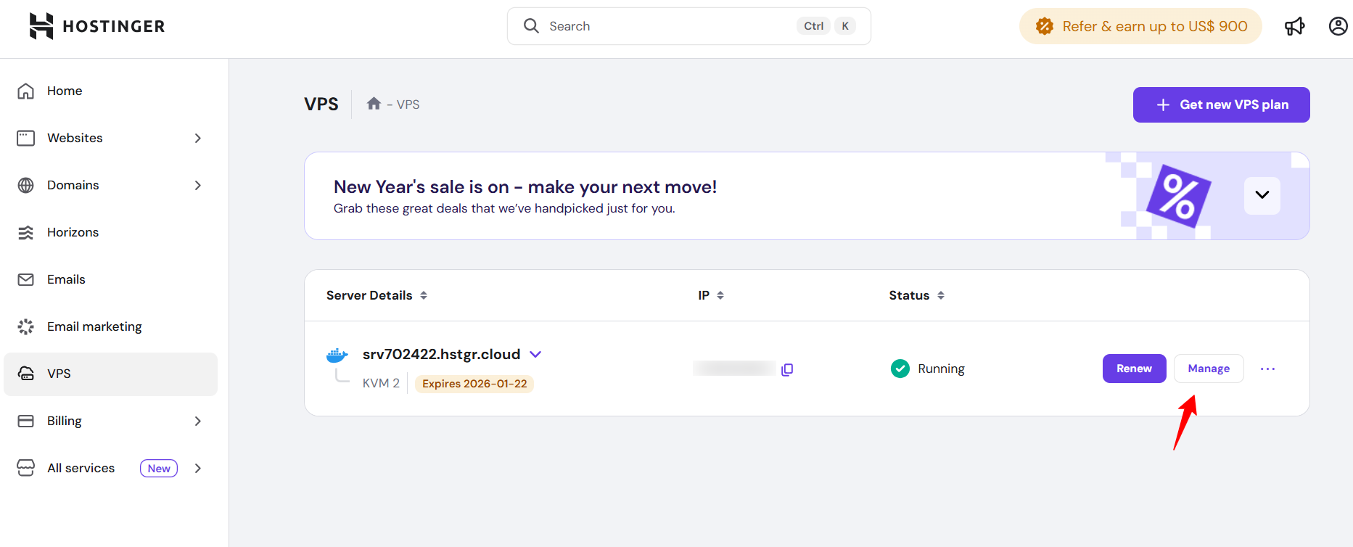The width and height of the screenshot is (1353, 547).
Task: Click Refer & earn up to US$ 900
Action: point(1140,26)
